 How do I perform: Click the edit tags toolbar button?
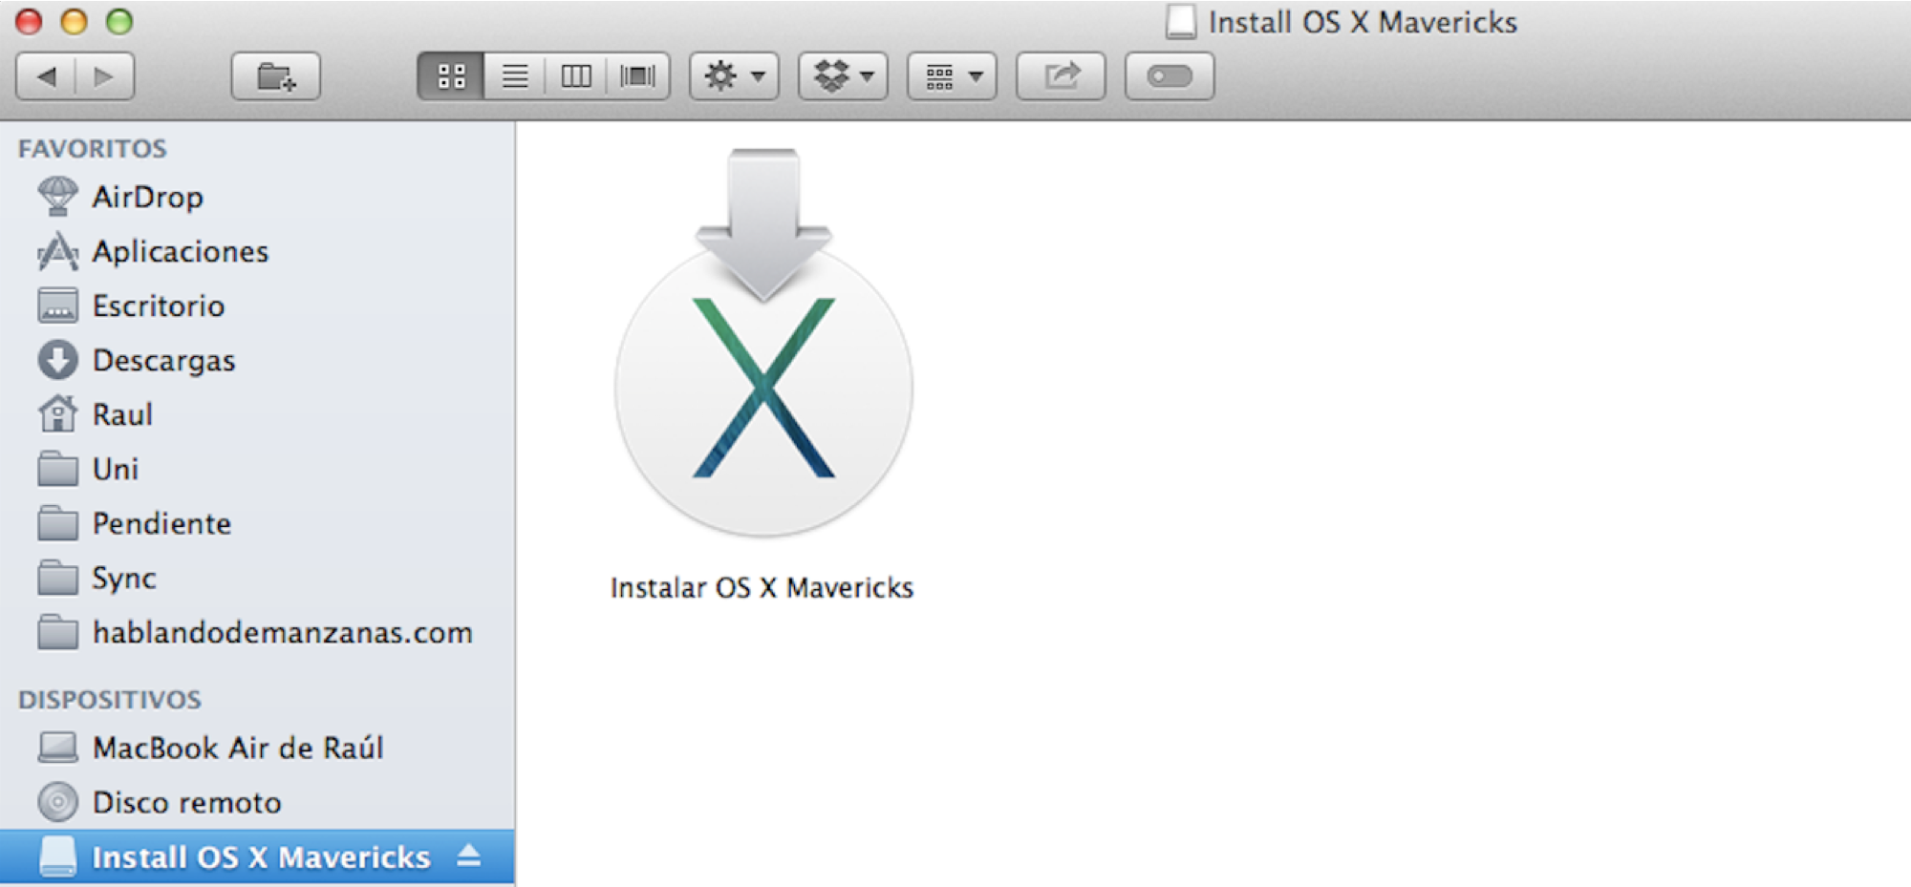[x=1170, y=76]
